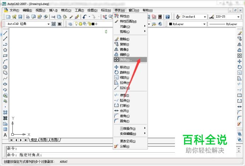Expand the undo history dropdown arrow
The height and width of the screenshot is (166, 245).
coord(89,17)
